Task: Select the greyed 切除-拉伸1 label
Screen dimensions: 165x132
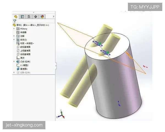Action: coord(25,73)
